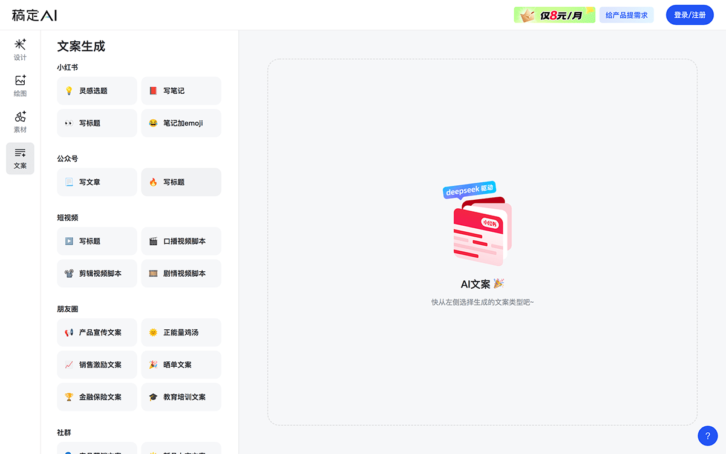
Task: Select the 笔记加emoji feature
Action: coord(181,123)
